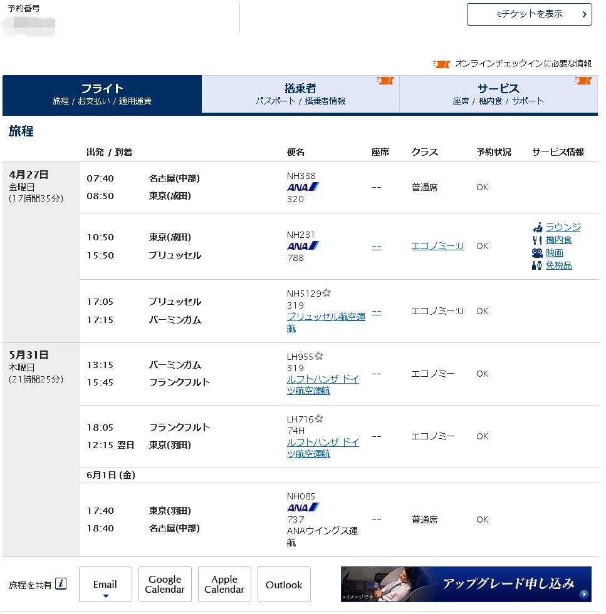Click the in-flight meal fork icon

537,240
